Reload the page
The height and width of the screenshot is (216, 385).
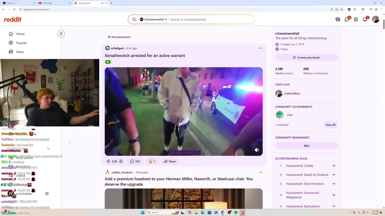pyautogui.click(x=14, y=9)
